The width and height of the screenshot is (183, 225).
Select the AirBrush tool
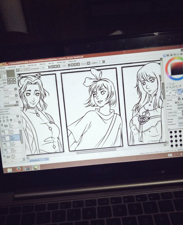(x=174, y=92)
